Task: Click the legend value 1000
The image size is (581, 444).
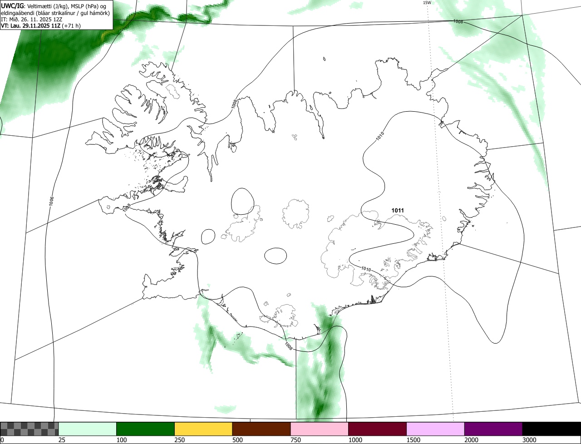Action: tap(355, 440)
